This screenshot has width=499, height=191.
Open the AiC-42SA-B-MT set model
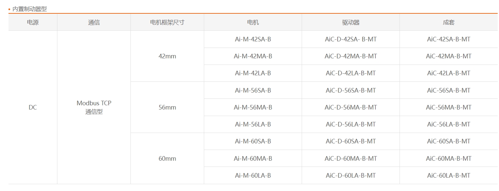tap(449, 39)
